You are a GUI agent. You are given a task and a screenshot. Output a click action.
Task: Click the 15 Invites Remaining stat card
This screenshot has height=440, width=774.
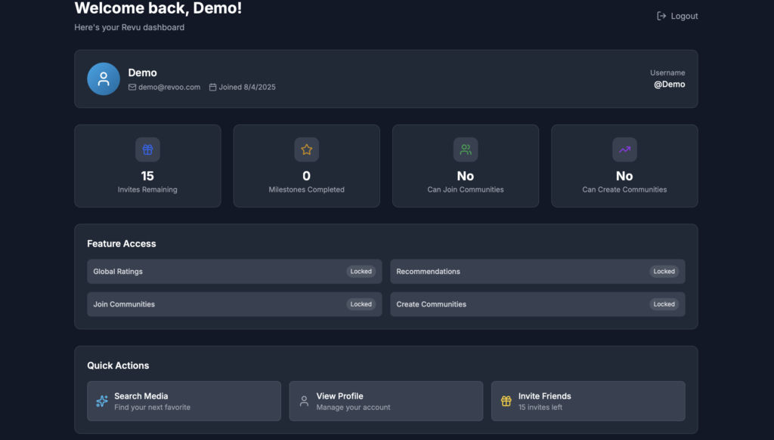click(x=147, y=166)
